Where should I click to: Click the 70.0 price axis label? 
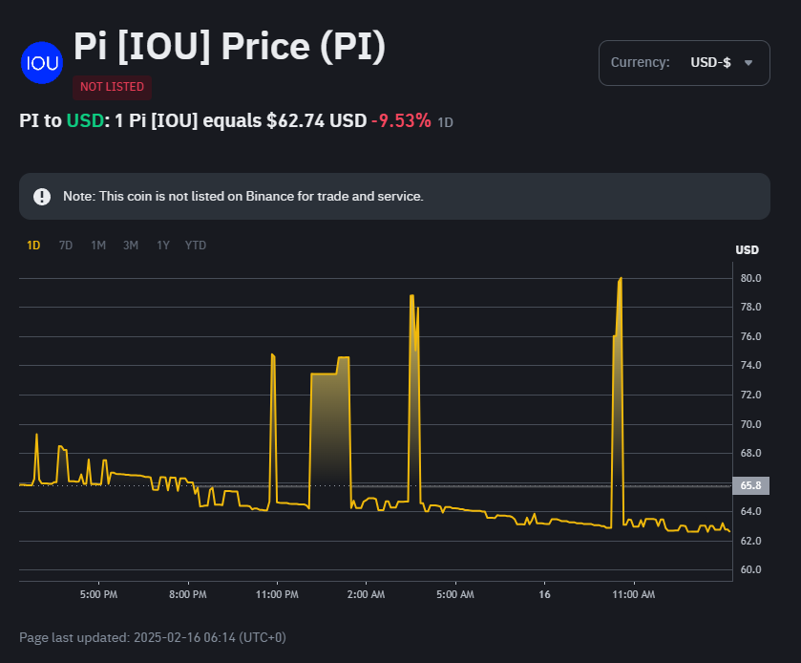pyautogui.click(x=751, y=424)
